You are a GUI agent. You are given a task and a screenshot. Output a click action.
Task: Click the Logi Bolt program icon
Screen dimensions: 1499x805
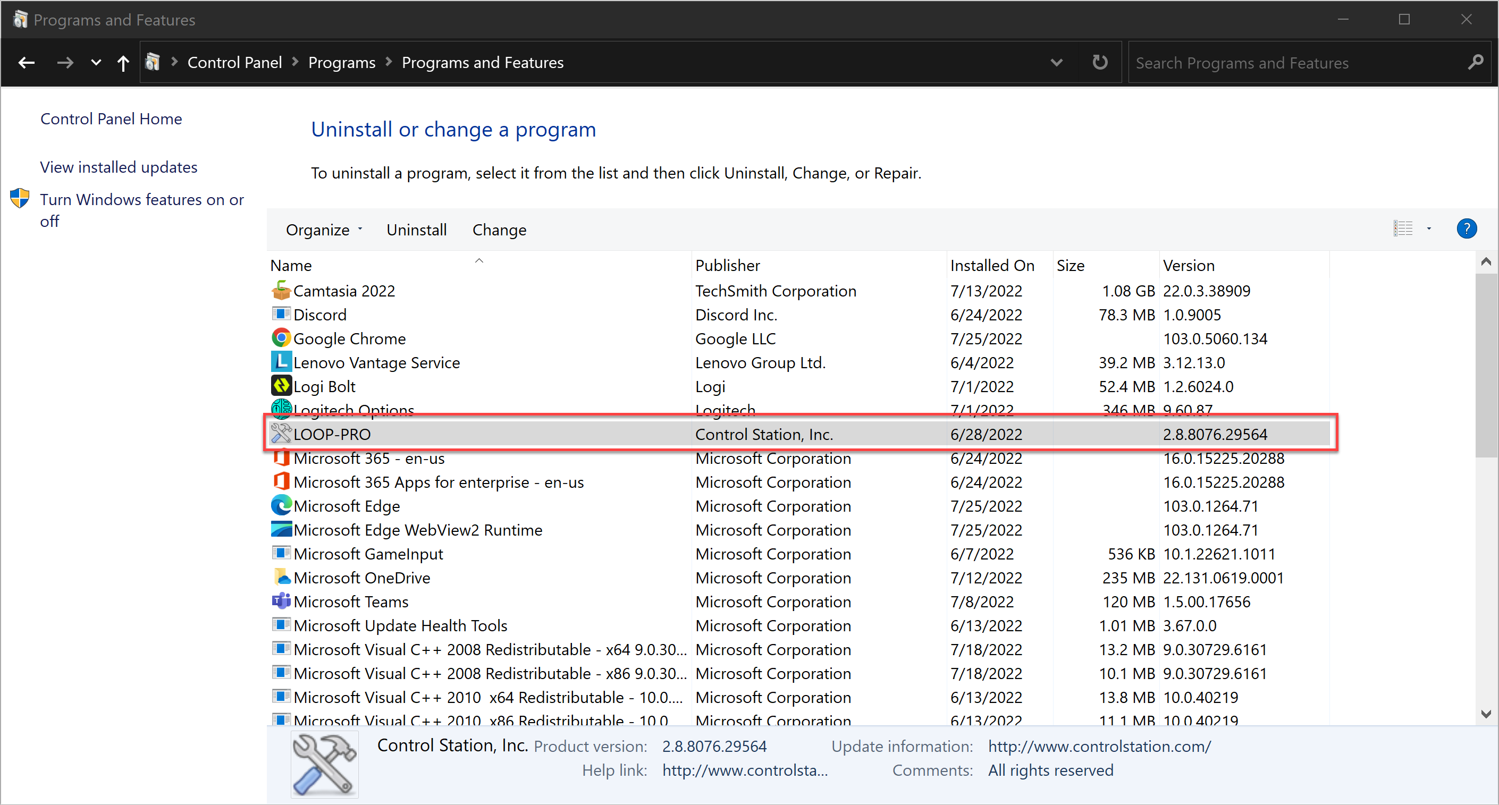[281, 386]
